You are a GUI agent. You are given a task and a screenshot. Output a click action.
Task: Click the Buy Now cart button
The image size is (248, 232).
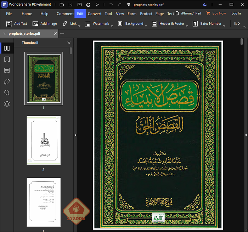[x=216, y=13]
